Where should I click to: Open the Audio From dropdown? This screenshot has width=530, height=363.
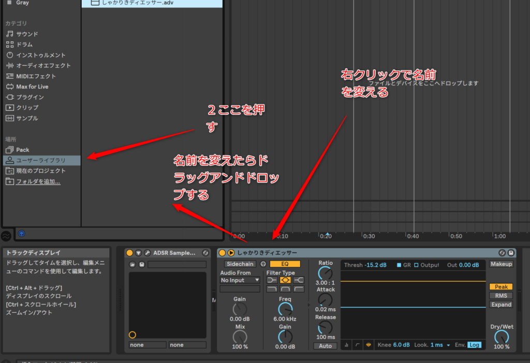tap(240, 280)
